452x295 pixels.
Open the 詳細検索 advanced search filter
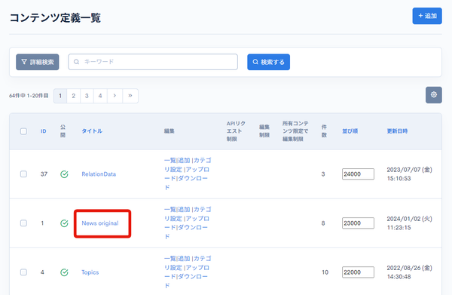pyautogui.click(x=38, y=62)
